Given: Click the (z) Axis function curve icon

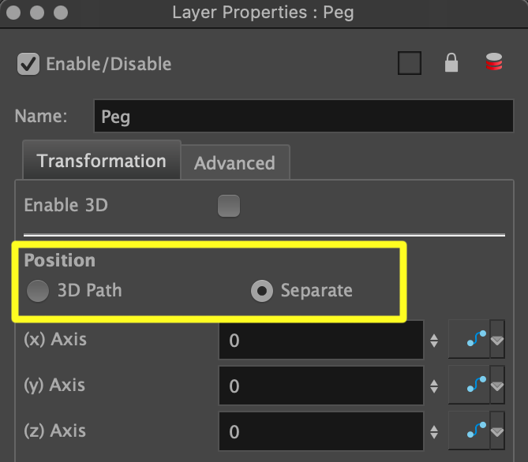Looking at the screenshot, I should [x=470, y=430].
